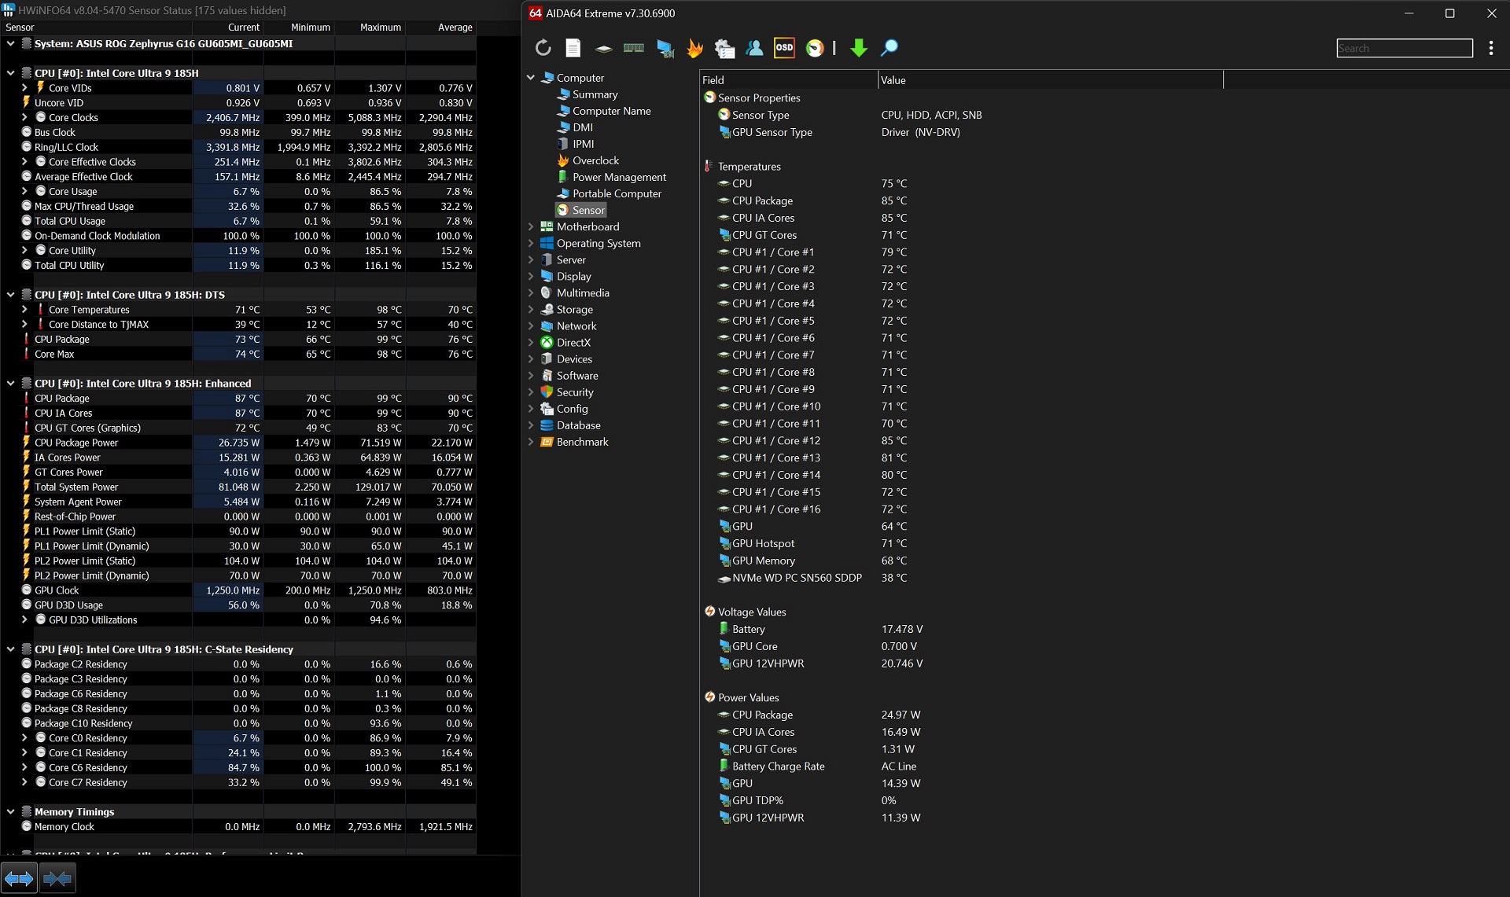Click the Refresh icon in AIDA64 toolbar

[543, 48]
